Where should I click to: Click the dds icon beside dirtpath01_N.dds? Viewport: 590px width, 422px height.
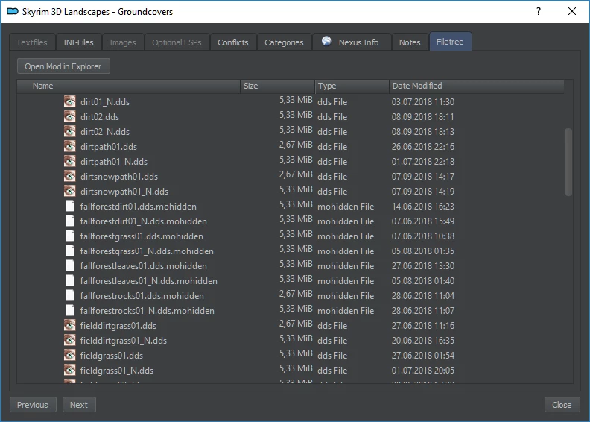(x=69, y=162)
